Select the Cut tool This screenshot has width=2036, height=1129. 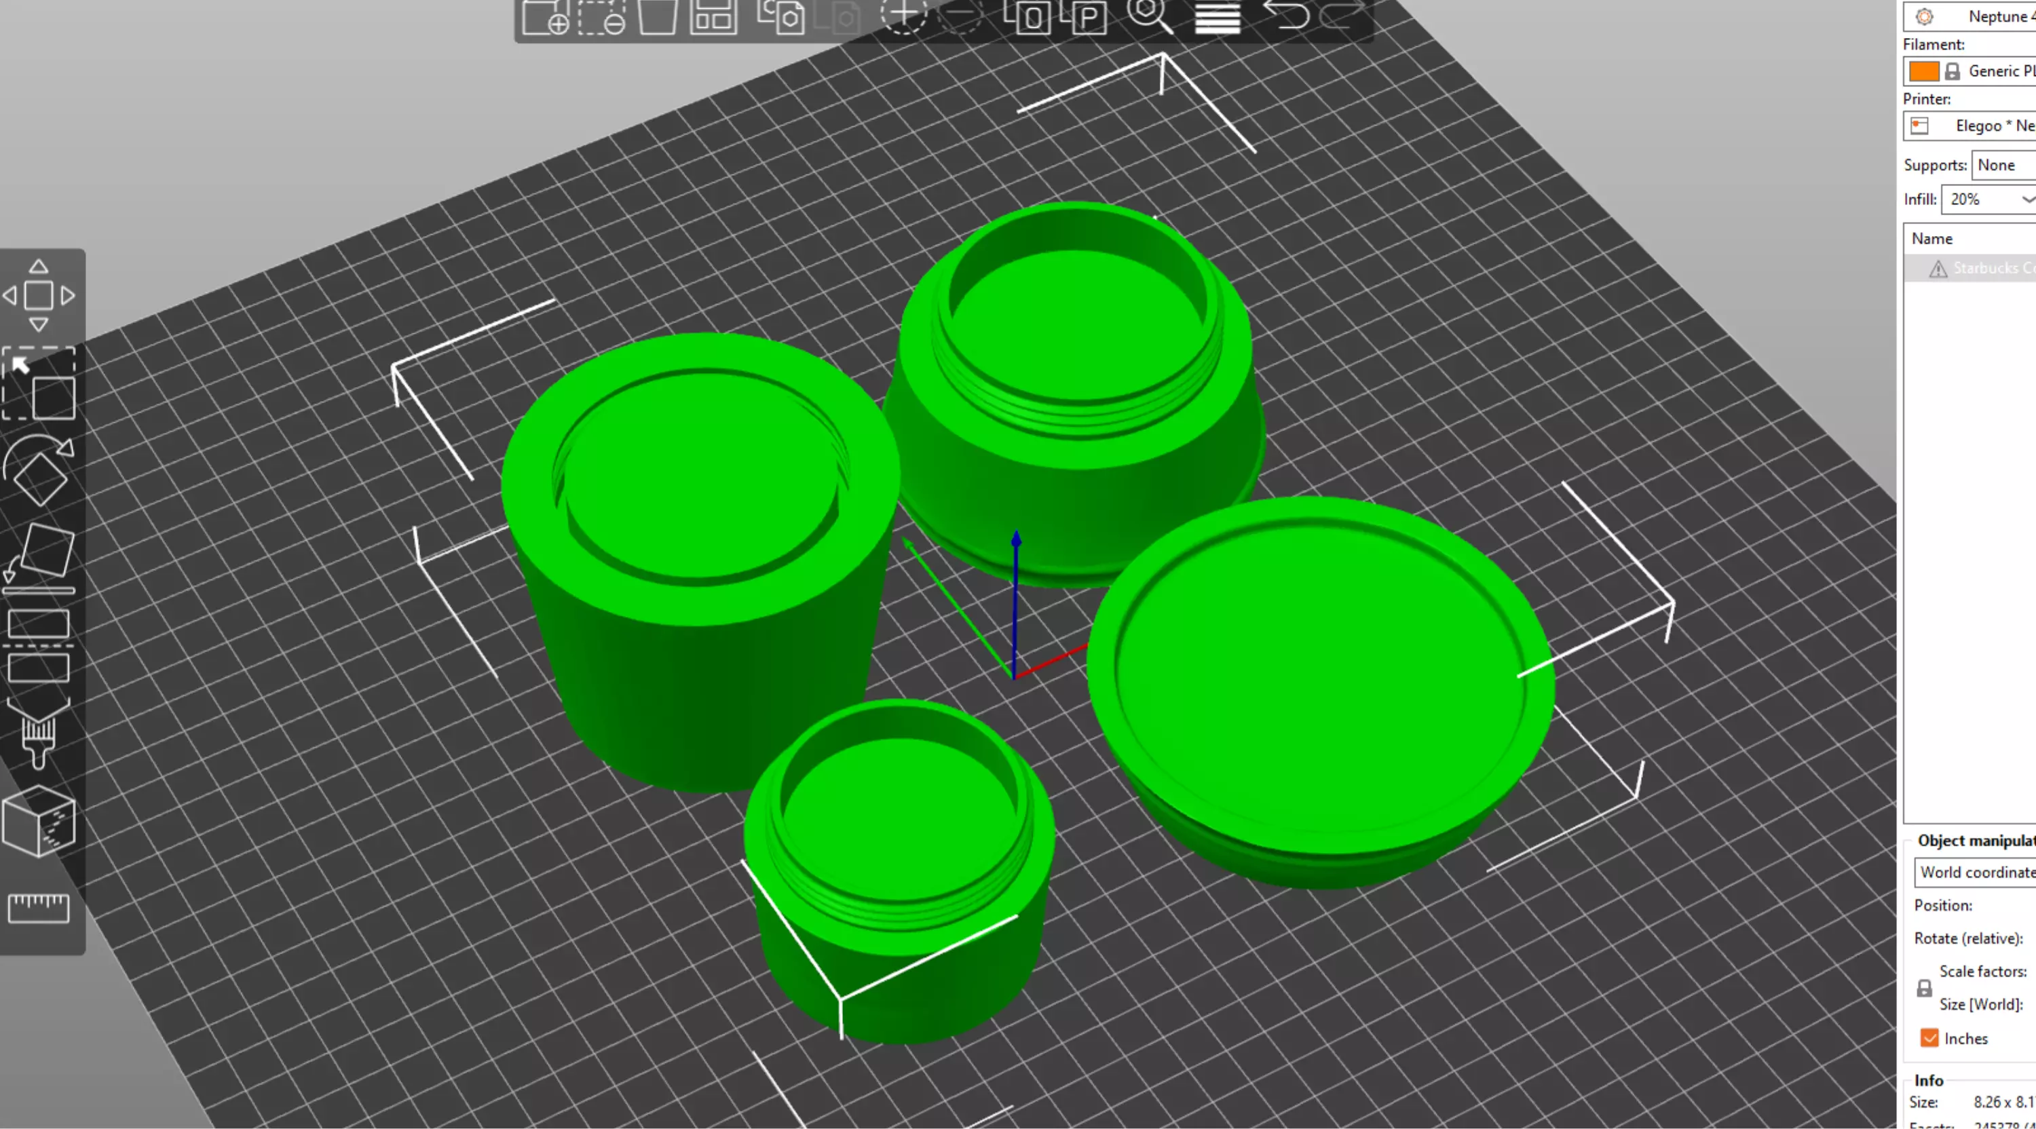tap(38, 645)
